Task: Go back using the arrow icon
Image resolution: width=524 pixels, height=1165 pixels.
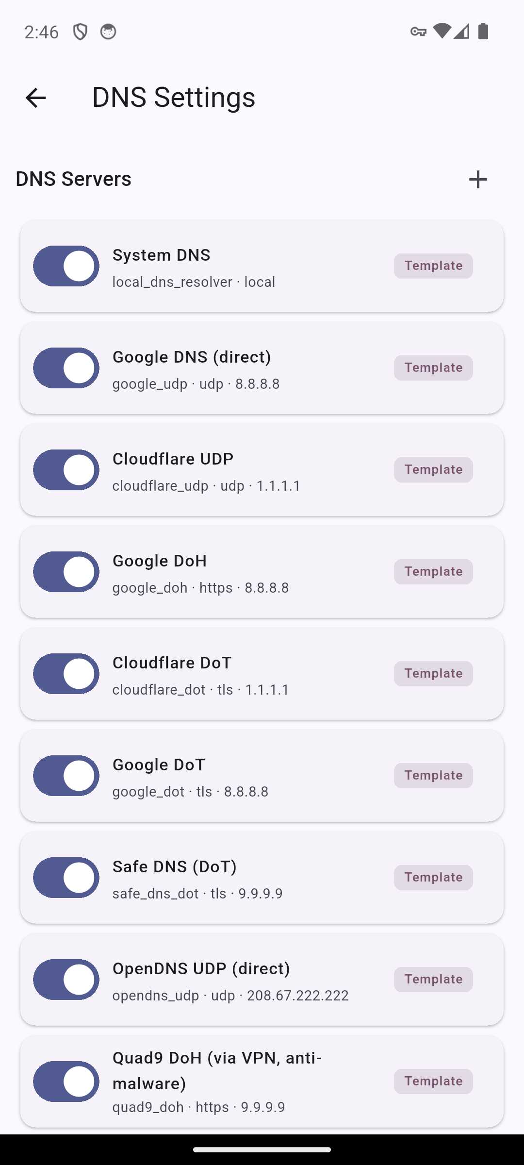Action: pos(35,98)
